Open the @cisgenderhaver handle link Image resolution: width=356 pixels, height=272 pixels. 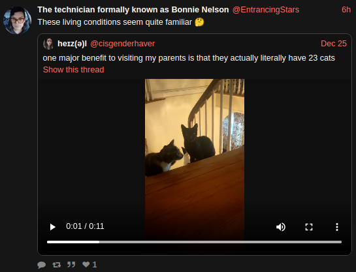122,44
